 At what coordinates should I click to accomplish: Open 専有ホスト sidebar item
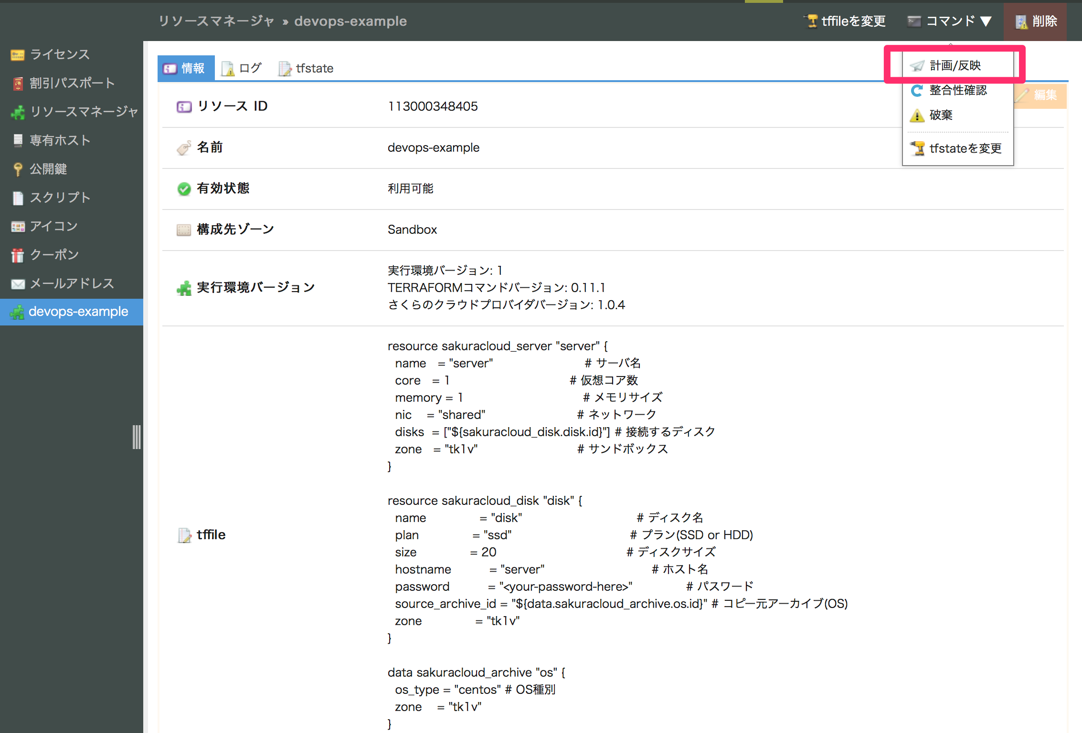(72, 140)
